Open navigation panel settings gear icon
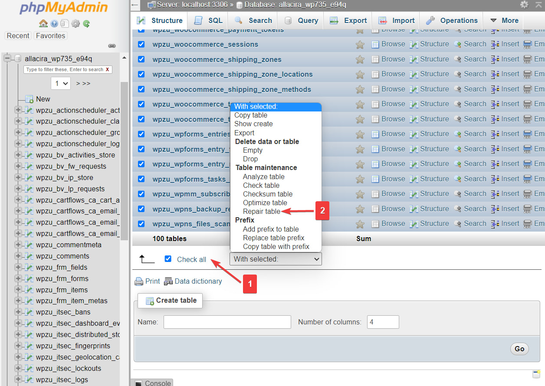Viewport: 545px width, 386px height. pos(76,24)
